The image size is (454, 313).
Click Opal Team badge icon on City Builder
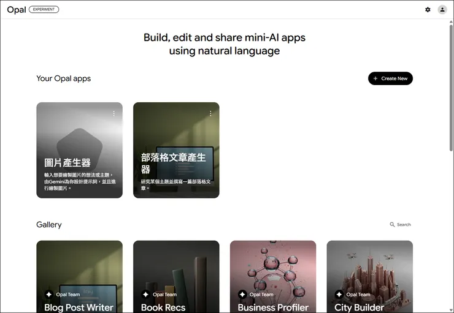[339, 294]
